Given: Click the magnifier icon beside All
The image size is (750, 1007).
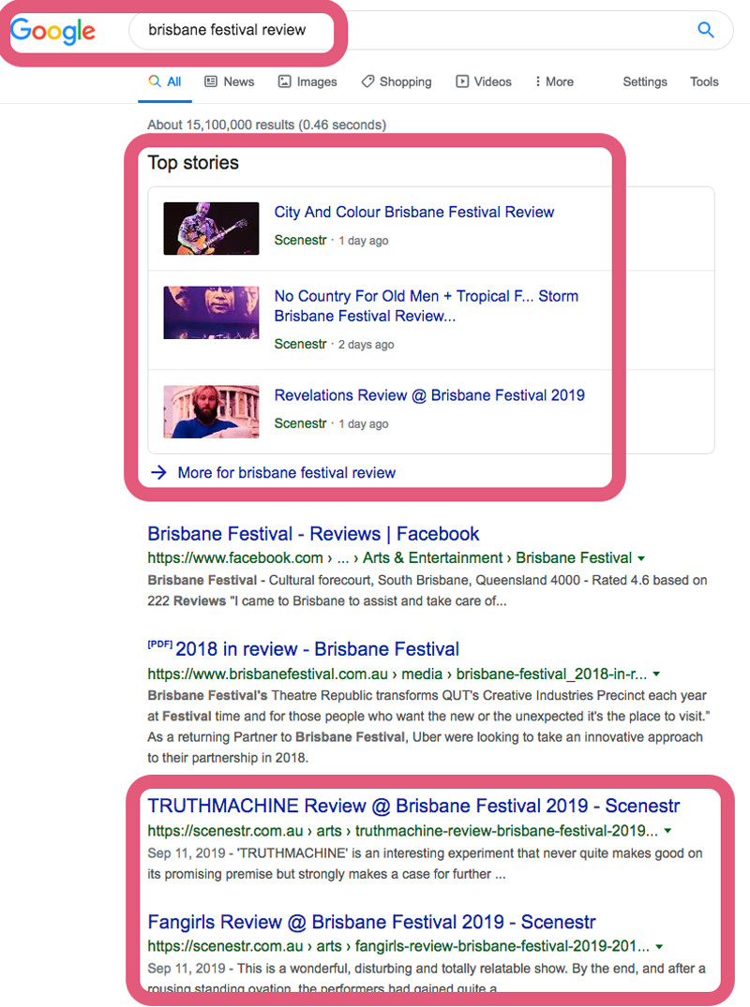Looking at the screenshot, I should tap(155, 81).
